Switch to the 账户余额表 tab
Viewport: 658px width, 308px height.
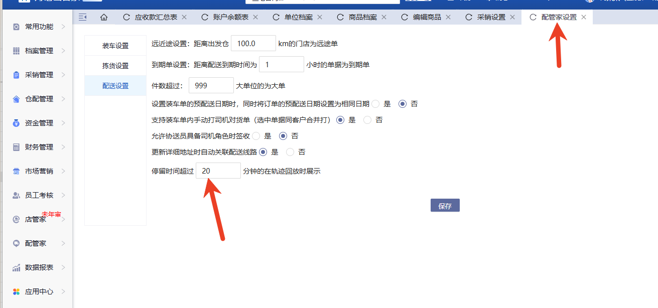click(230, 17)
